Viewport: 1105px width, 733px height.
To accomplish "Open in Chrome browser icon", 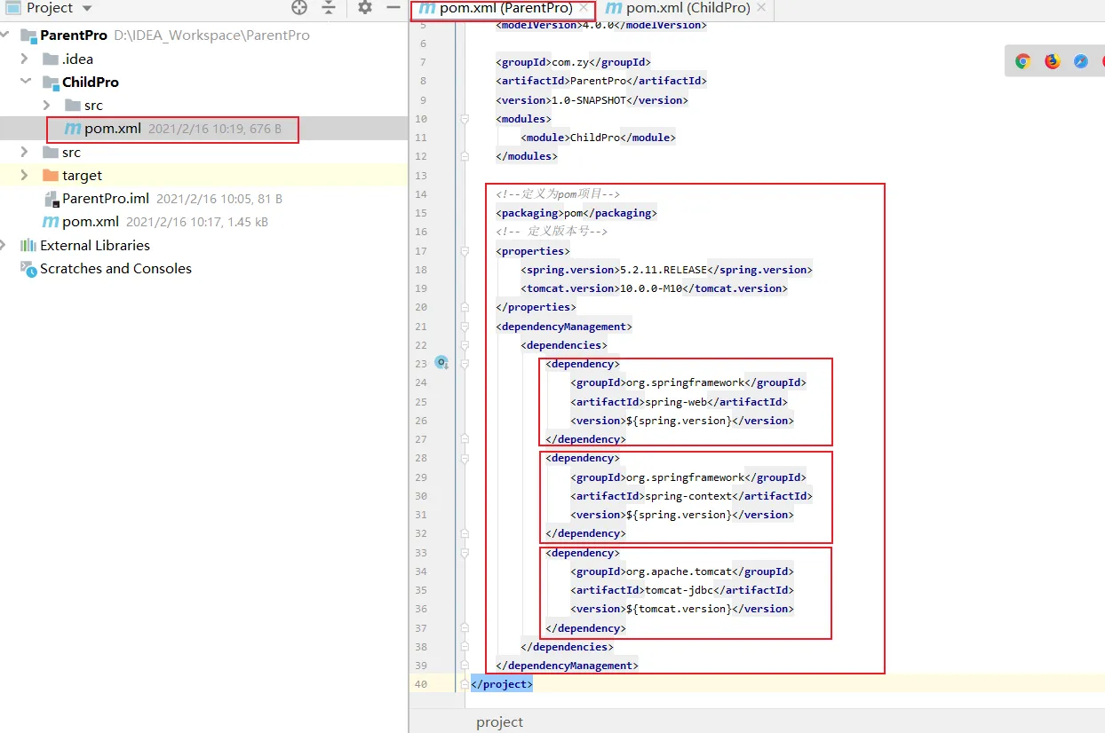I will click(1023, 61).
